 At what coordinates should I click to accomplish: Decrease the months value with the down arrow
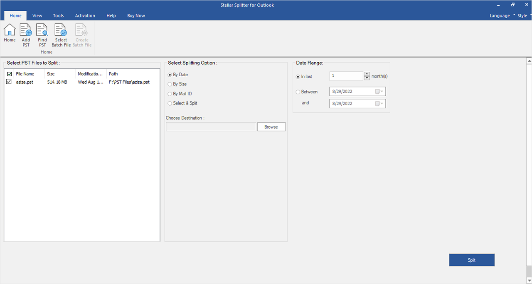point(367,78)
